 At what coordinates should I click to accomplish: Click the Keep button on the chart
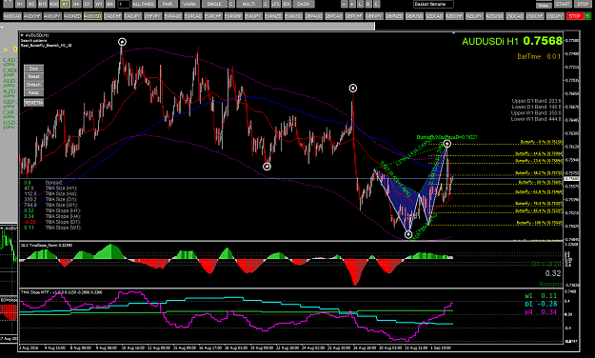(33, 92)
